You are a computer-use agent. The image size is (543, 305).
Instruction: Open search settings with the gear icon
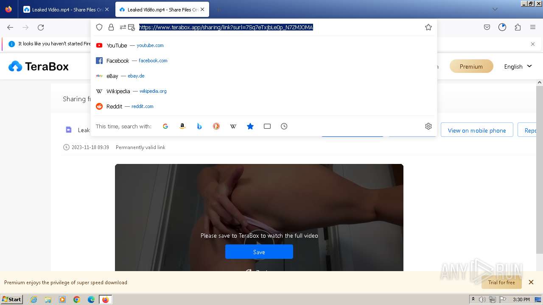(x=428, y=126)
